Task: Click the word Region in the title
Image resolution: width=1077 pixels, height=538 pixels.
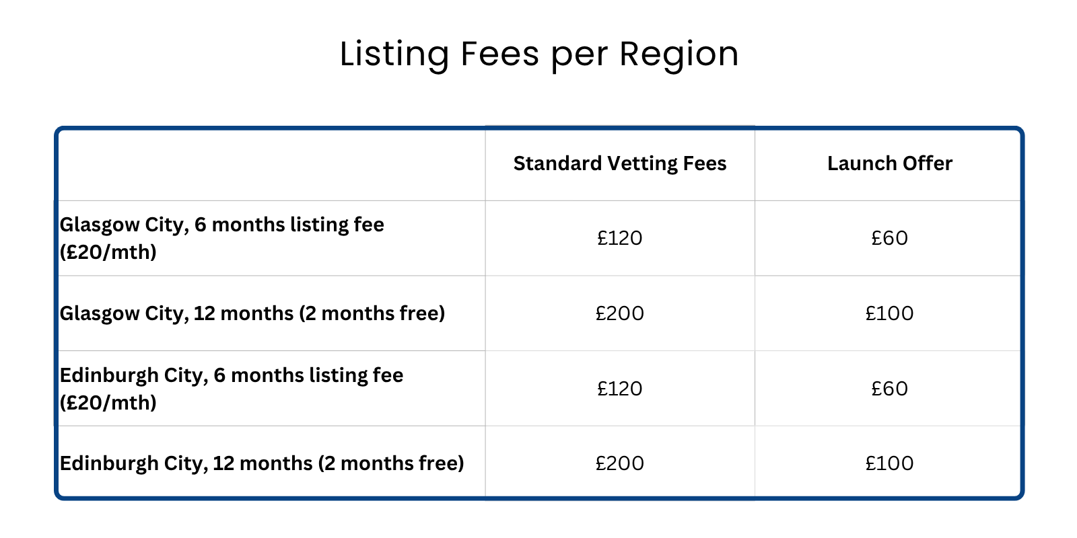Action: click(679, 55)
